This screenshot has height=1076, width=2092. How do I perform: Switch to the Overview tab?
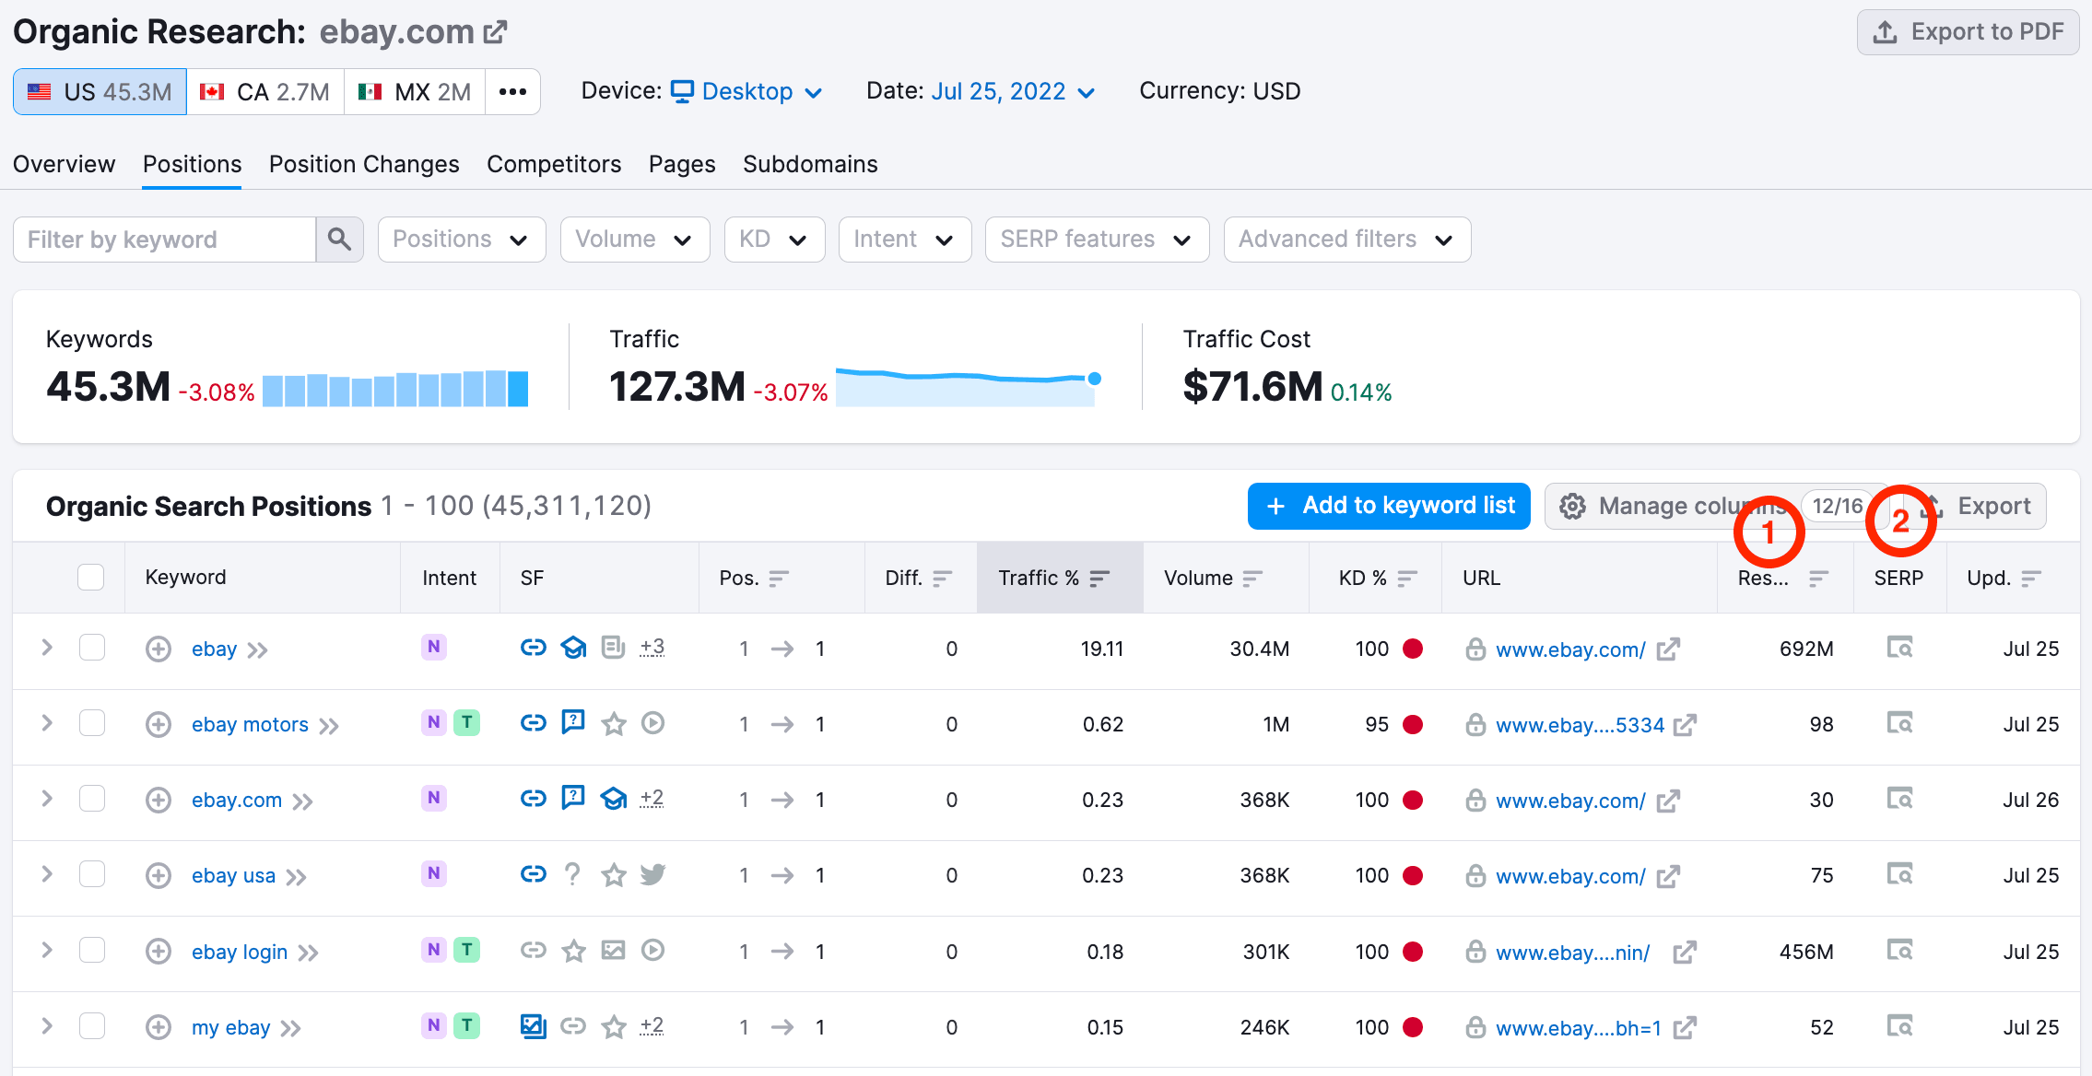coord(65,164)
